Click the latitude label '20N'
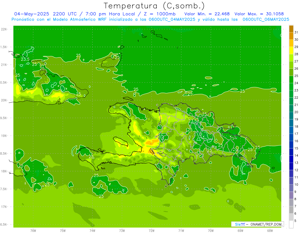The height and width of the screenshot is (234, 303). coord(4,100)
